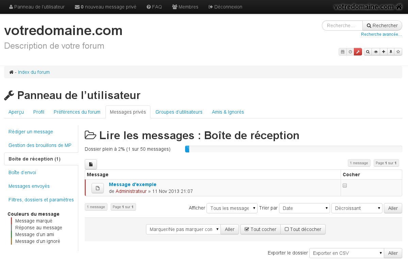
Task: Toggle the eye icon in the icon bar
Action: click(x=376, y=52)
